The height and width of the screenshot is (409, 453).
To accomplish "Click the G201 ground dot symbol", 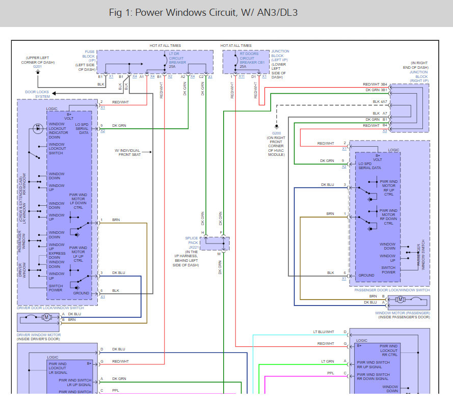I will [x=38, y=72].
